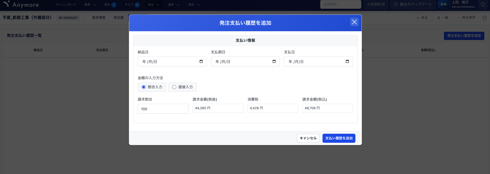Click the 納品日 date field
The width and height of the screenshot is (490, 174).
click(x=172, y=61)
